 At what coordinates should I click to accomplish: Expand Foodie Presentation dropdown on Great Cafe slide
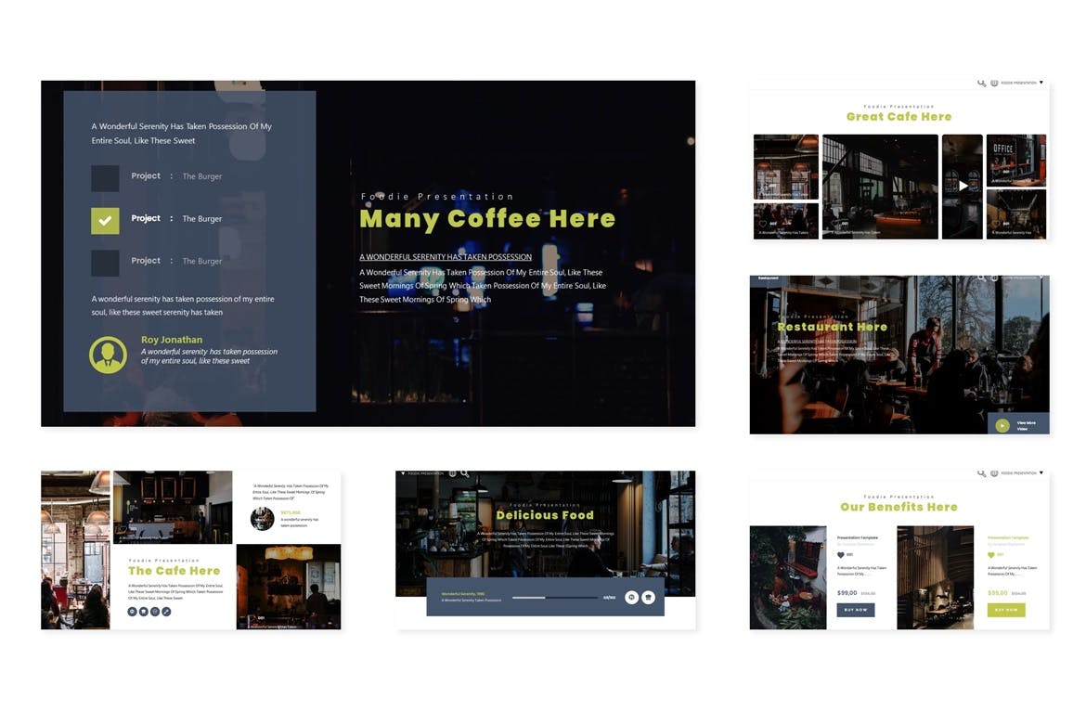[1041, 84]
